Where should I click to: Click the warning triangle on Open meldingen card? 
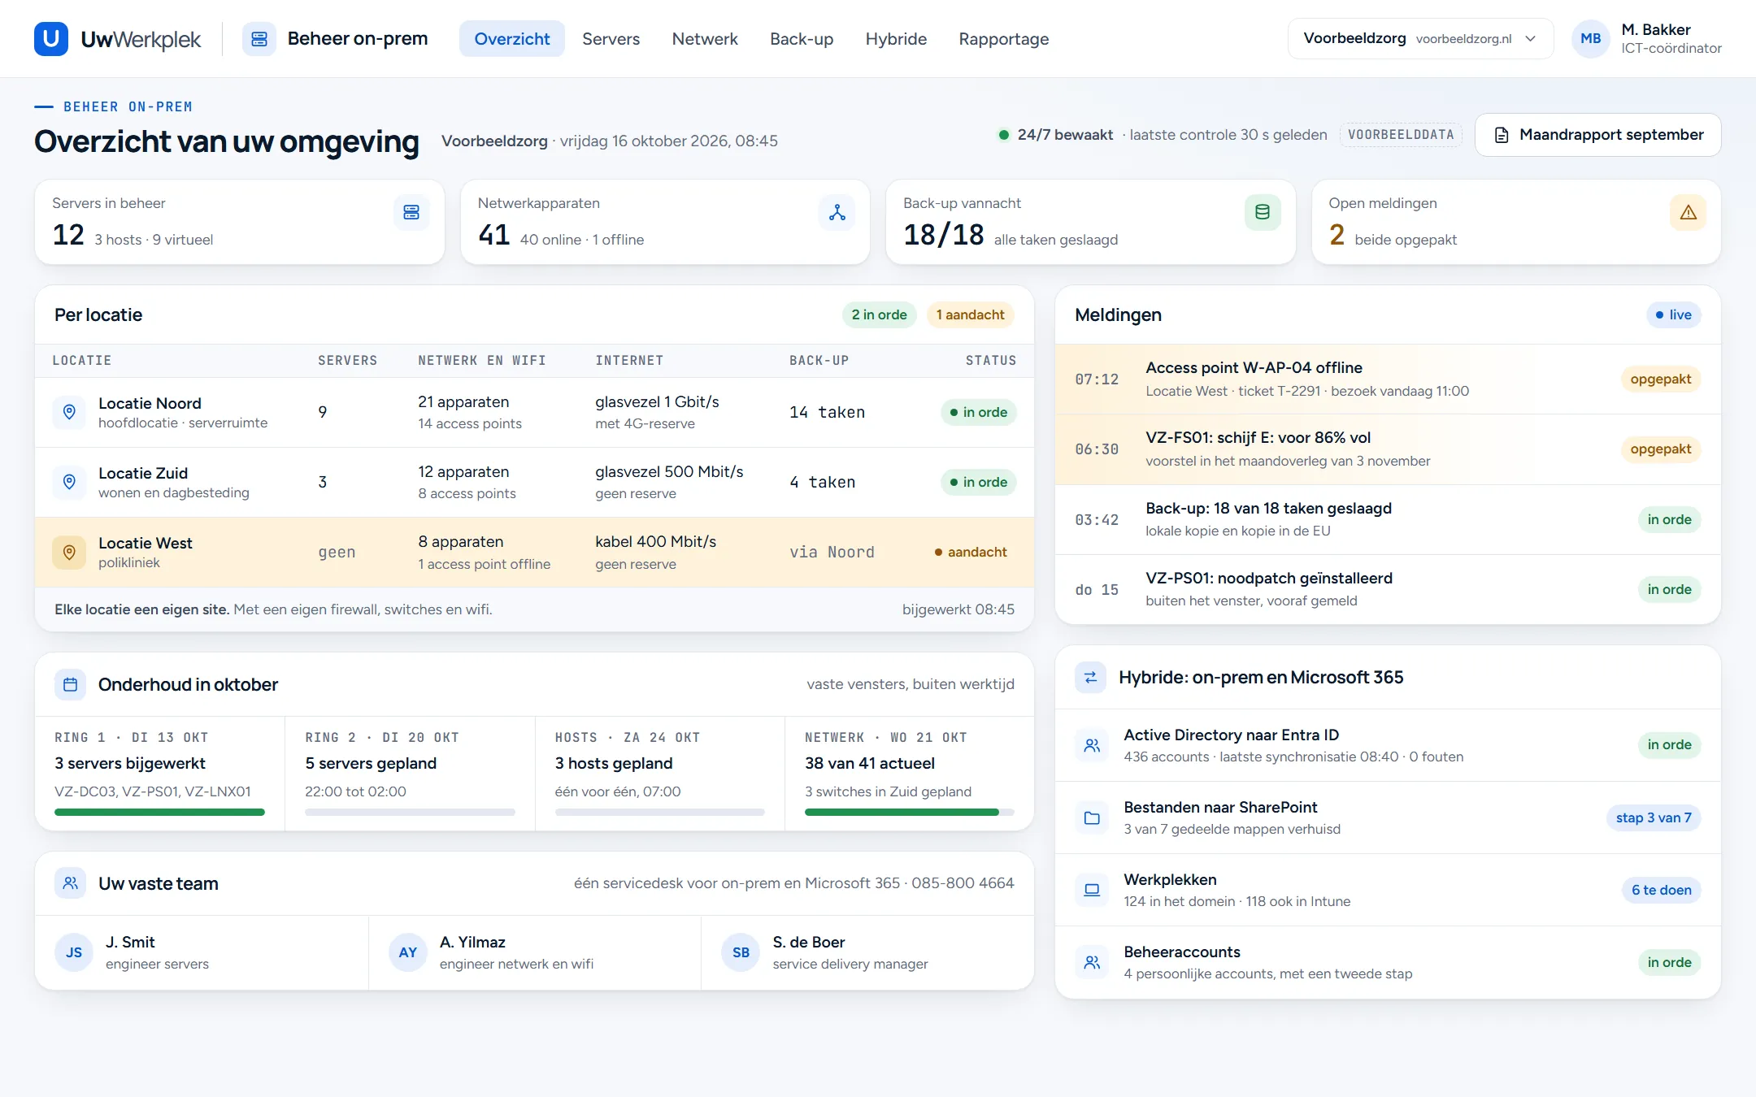(x=1689, y=212)
